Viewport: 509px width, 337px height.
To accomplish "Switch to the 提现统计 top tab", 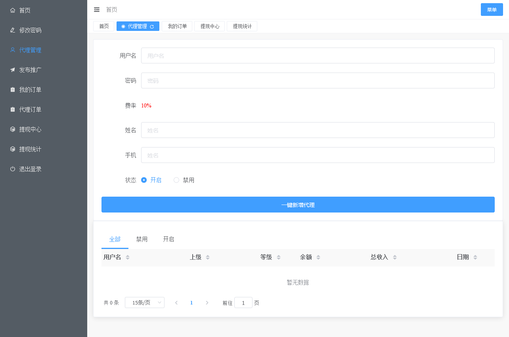I will tap(242, 26).
